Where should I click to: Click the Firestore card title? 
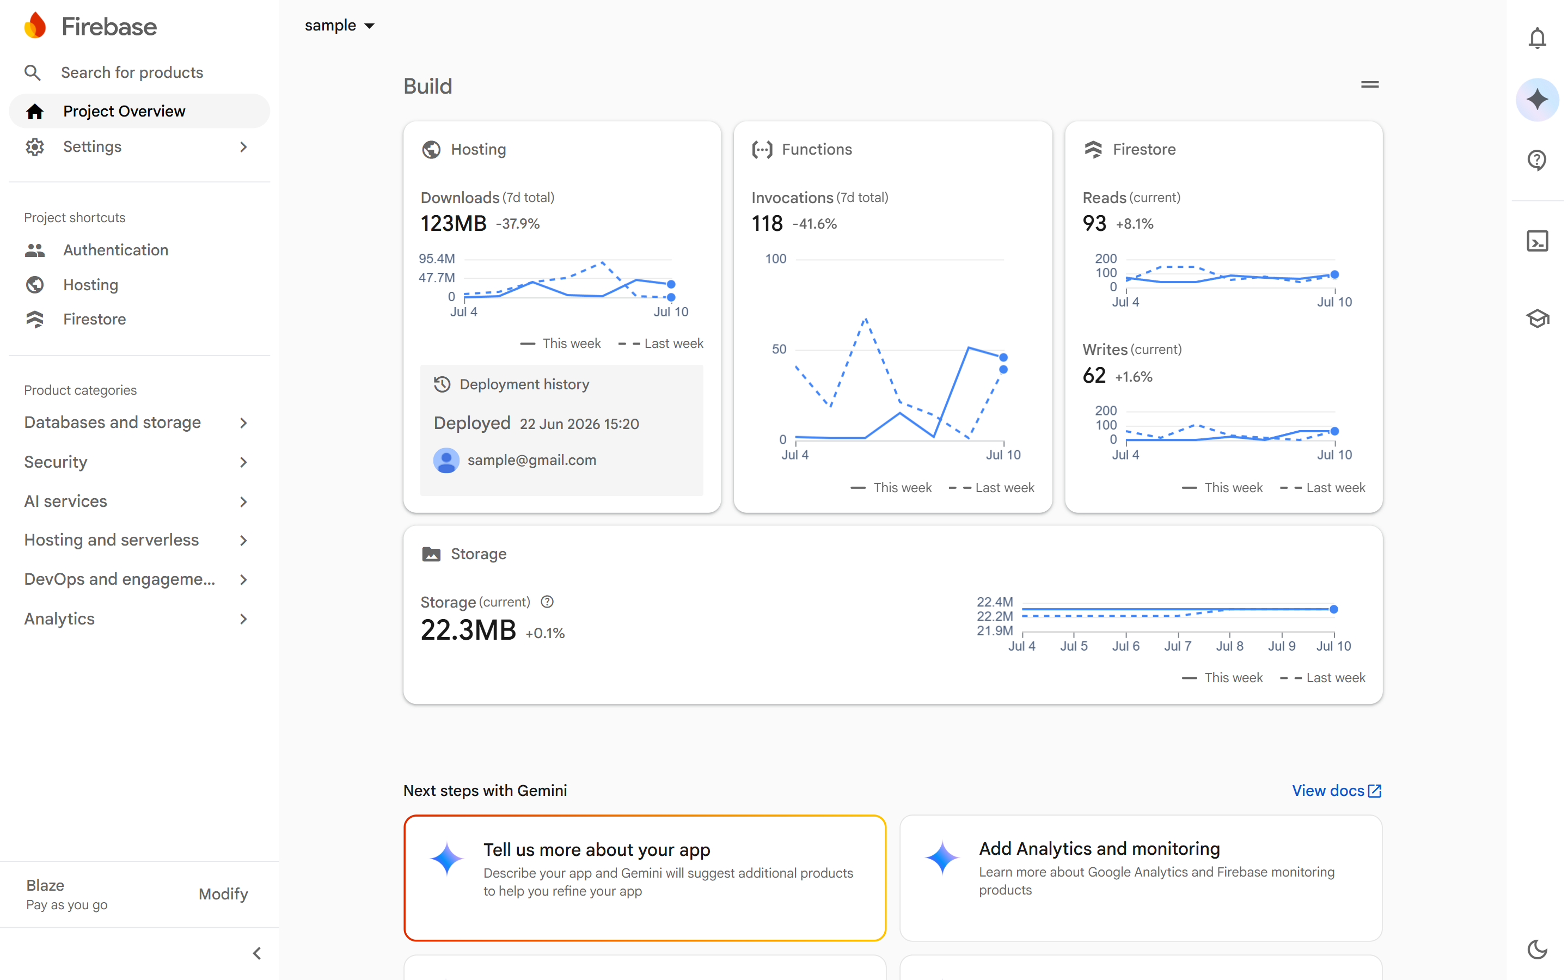point(1143,150)
